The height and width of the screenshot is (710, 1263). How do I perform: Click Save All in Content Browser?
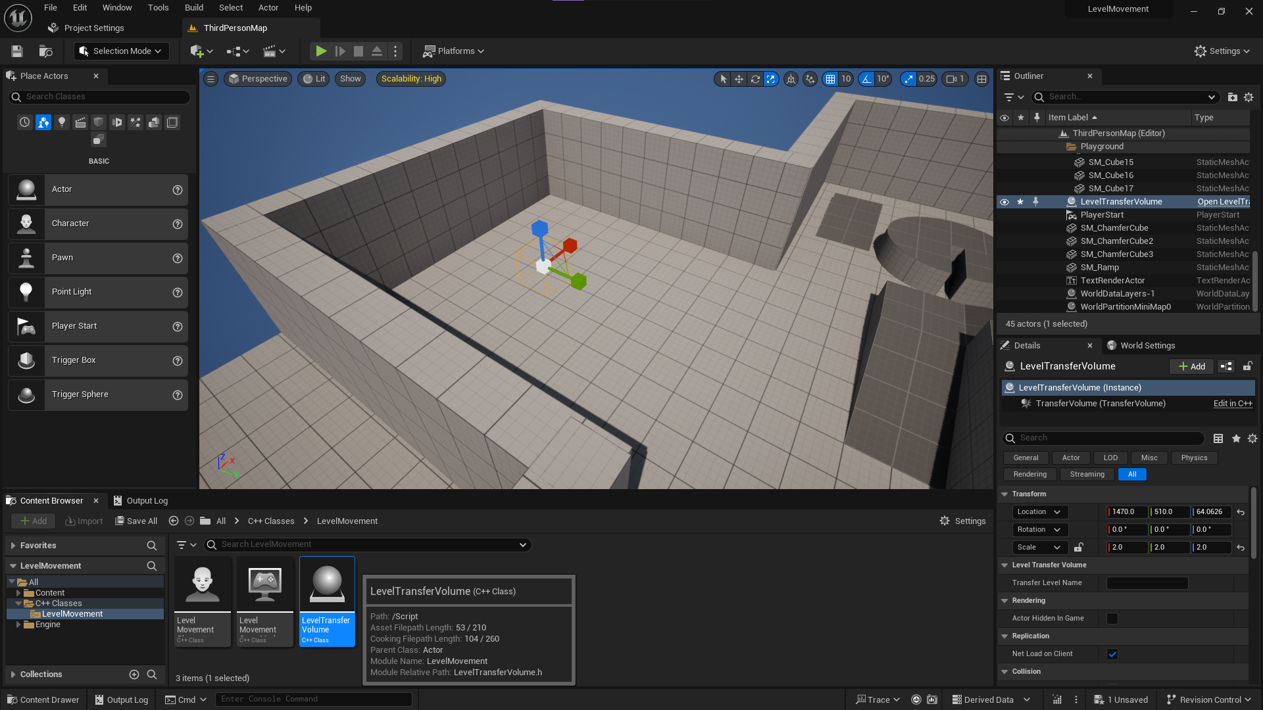(136, 521)
